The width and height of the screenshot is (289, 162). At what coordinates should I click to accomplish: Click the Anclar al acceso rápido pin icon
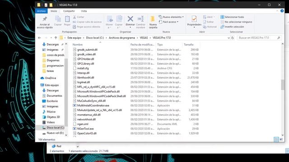[x=45, y=19]
